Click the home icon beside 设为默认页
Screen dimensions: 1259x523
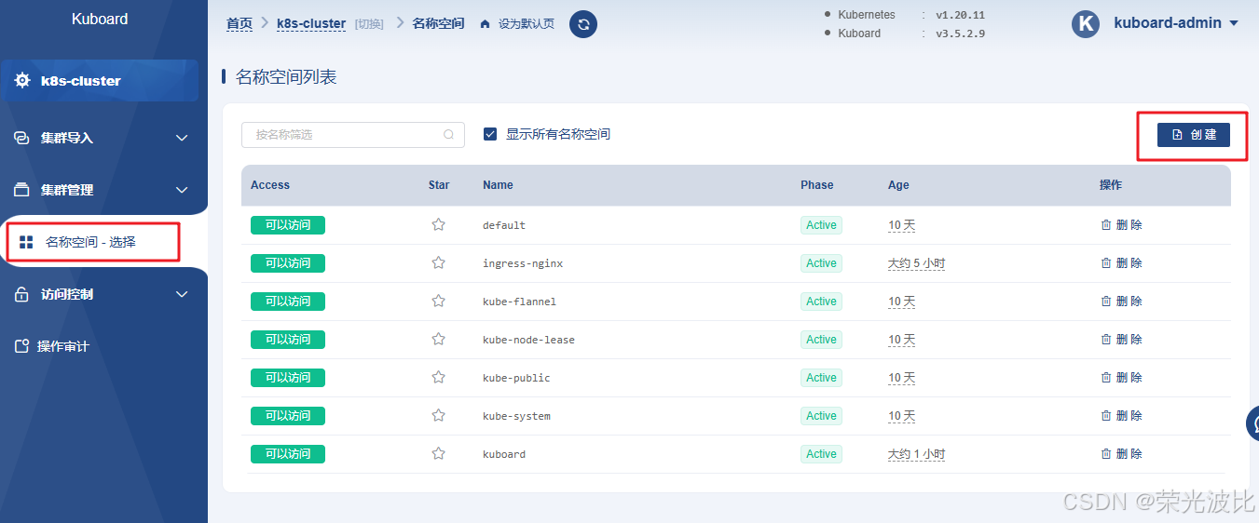tap(485, 24)
